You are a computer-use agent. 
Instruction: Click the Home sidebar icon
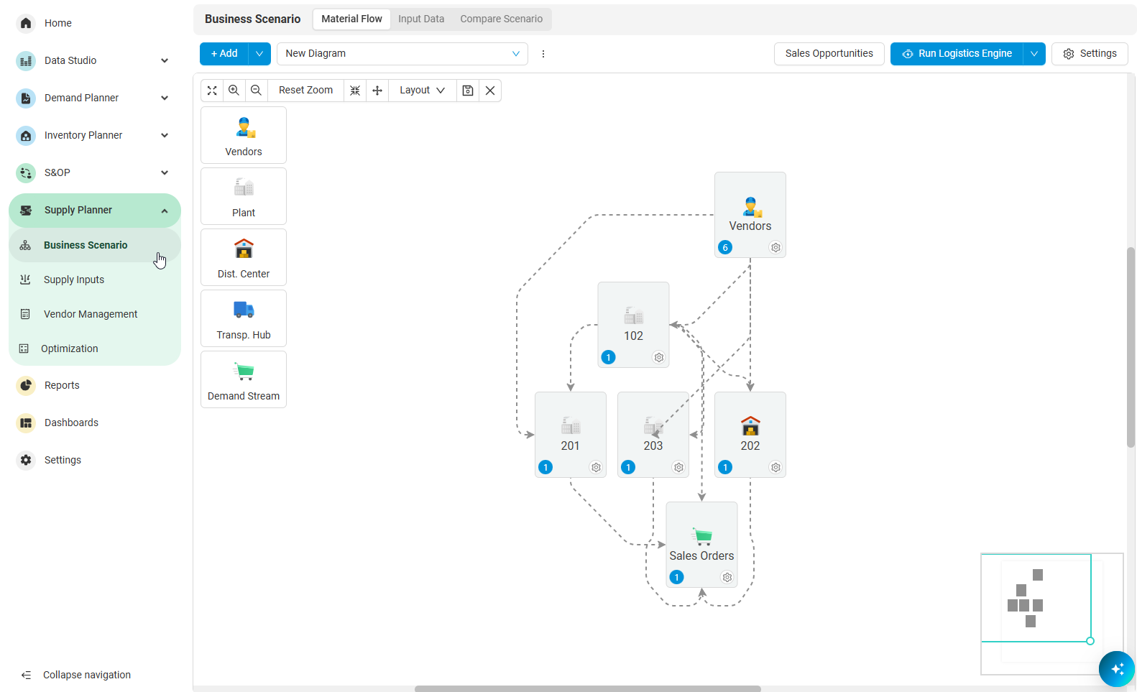pos(26,23)
